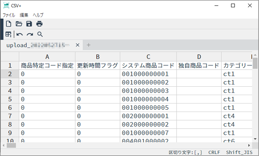Click horizontal scrollbar right arrow

tap(249, 145)
